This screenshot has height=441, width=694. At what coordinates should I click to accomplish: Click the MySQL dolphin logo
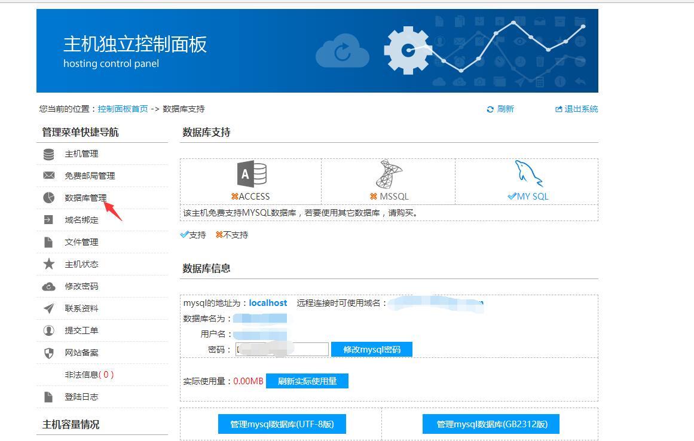(x=528, y=173)
